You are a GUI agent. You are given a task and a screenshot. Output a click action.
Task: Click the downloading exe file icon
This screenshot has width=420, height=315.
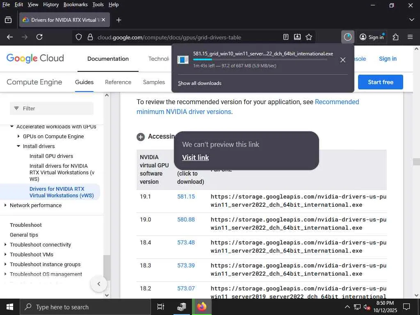coord(183,59)
